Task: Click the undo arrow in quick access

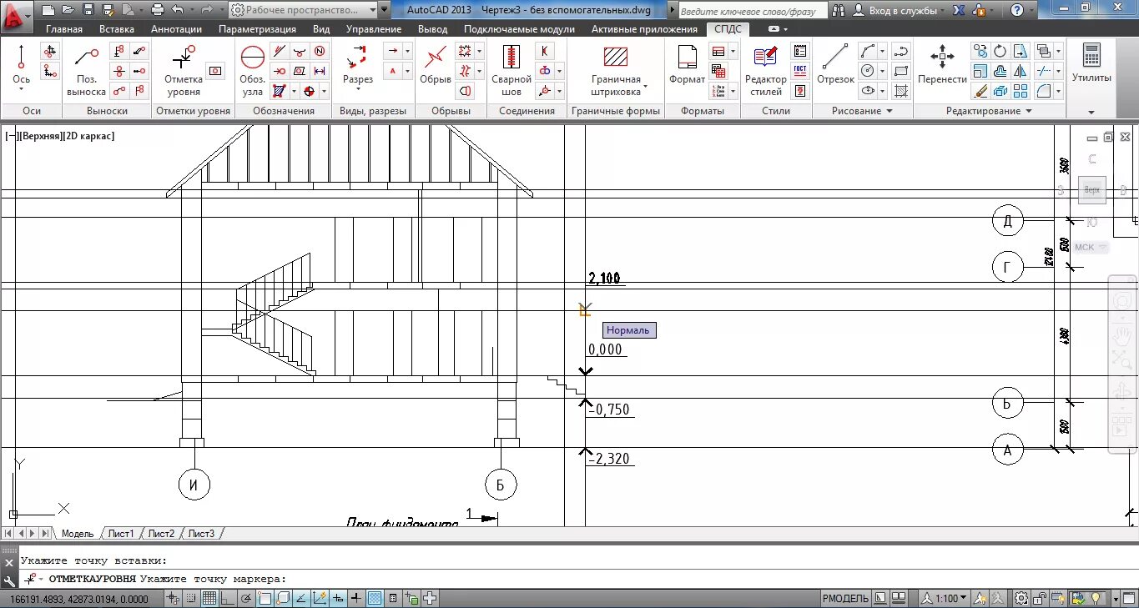Action: [177, 10]
